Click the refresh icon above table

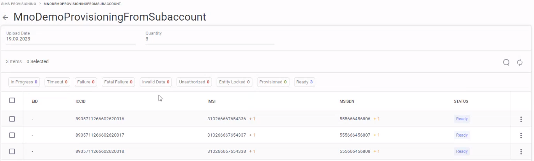tap(520, 62)
